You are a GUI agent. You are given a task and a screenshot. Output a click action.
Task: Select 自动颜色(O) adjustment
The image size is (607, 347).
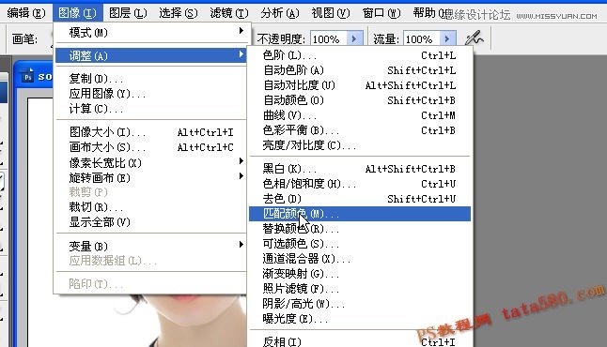360,100
